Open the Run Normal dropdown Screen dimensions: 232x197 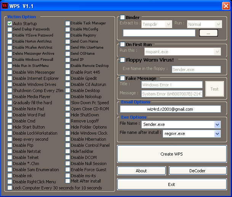coord(218,24)
